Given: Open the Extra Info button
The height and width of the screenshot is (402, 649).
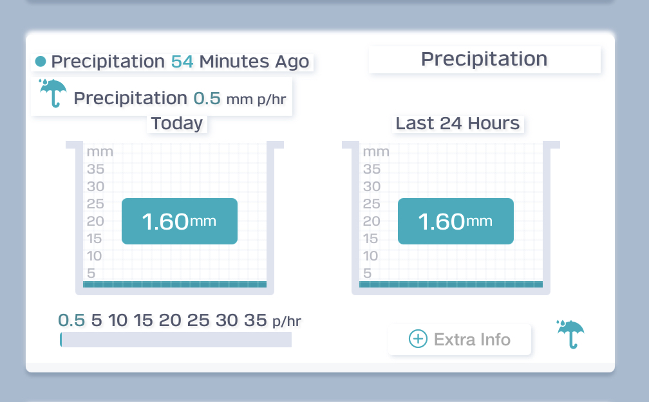Looking at the screenshot, I should tap(460, 339).
